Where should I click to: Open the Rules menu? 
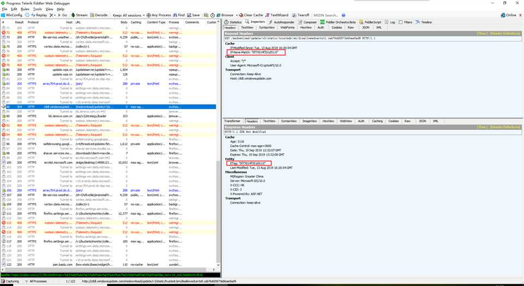[25, 9]
